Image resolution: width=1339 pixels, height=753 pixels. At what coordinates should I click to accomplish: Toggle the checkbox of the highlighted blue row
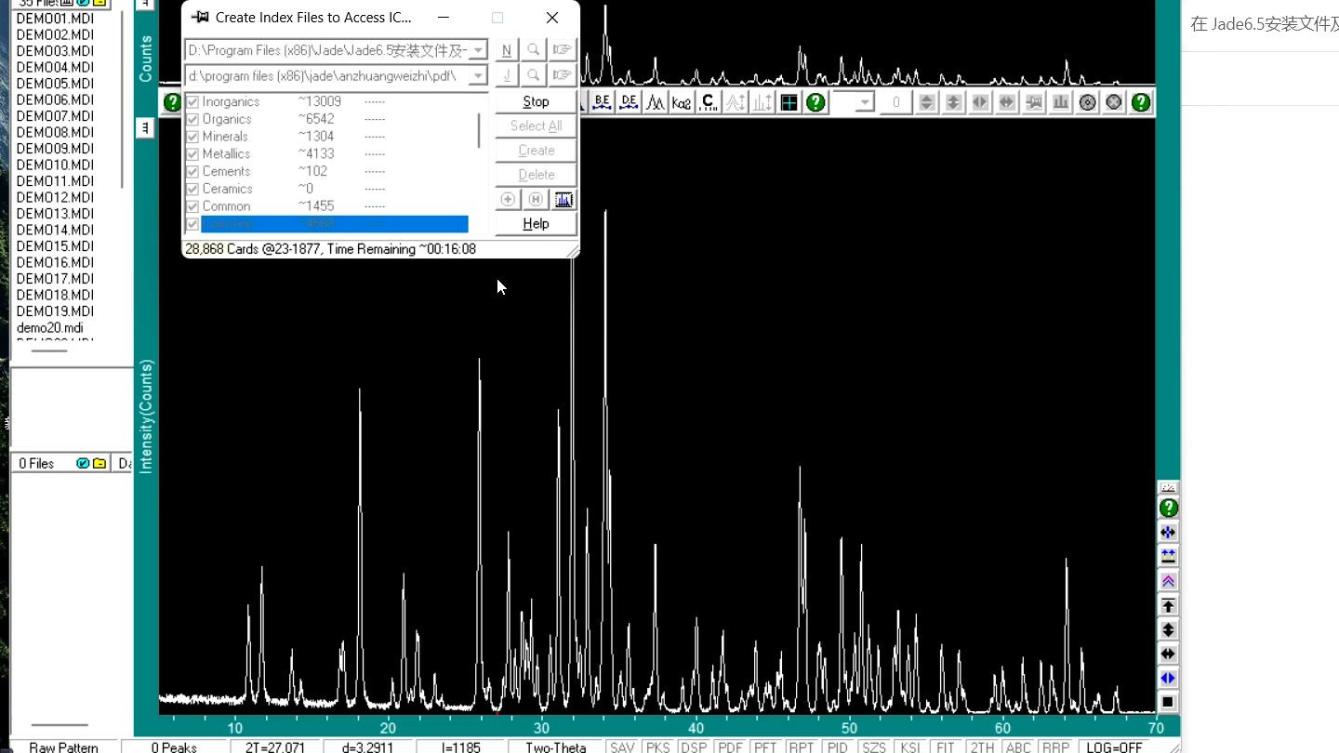point(192,224)
